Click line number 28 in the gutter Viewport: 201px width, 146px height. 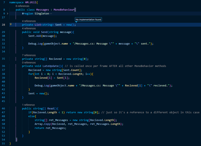point(3,25)
